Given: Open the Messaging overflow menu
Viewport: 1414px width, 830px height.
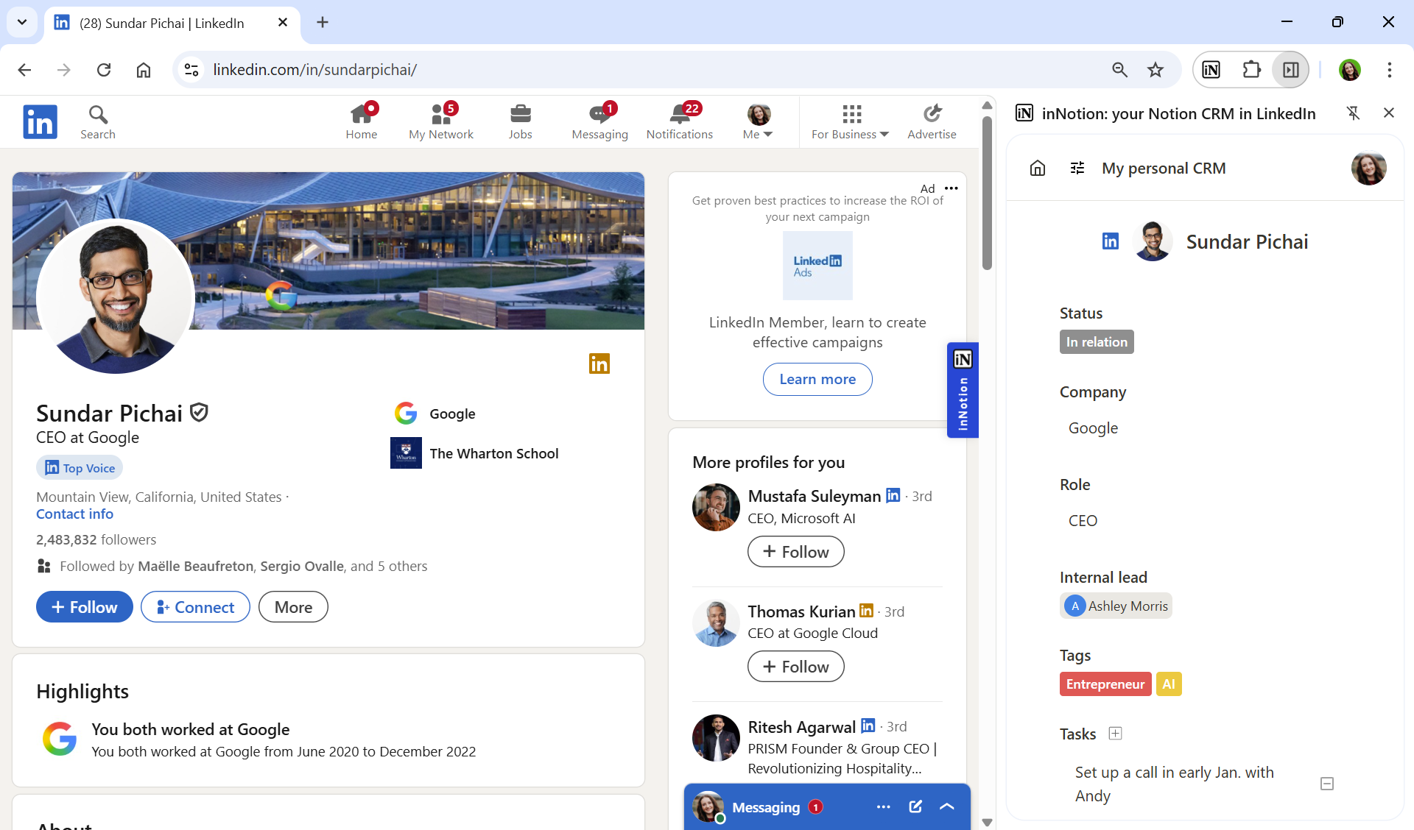Looking at the screenshot, I should pos(883,806).
